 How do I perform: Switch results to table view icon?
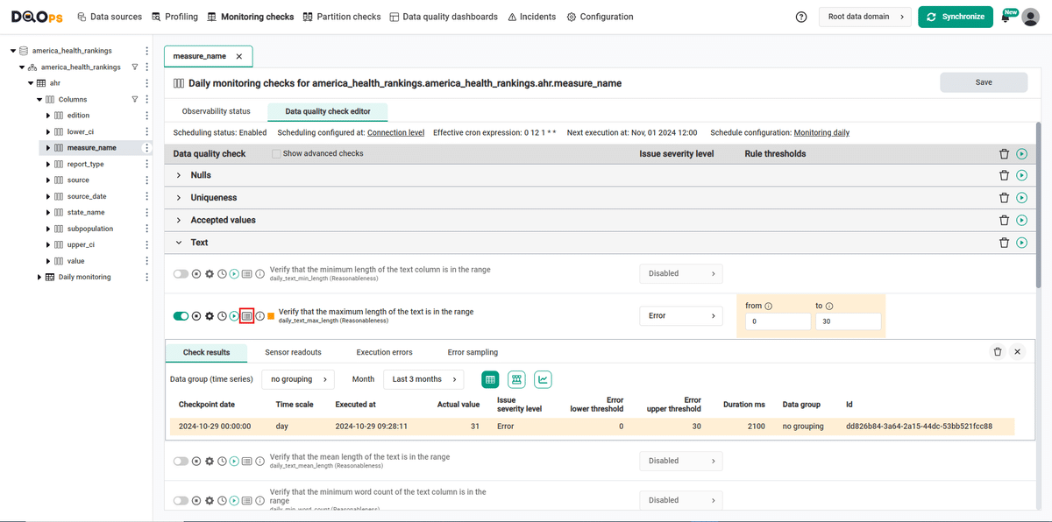click(490, 379)
